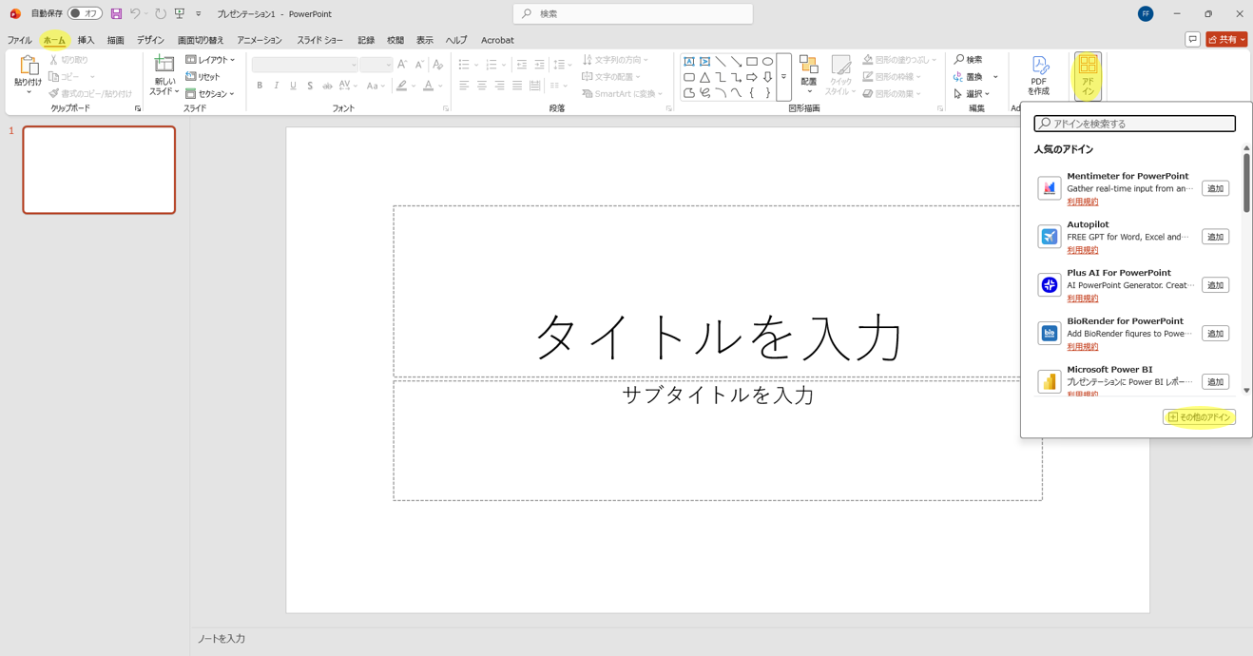Click その他のアドイン button
This screenshot has height=656, width=1253.
pos(1199,417)
